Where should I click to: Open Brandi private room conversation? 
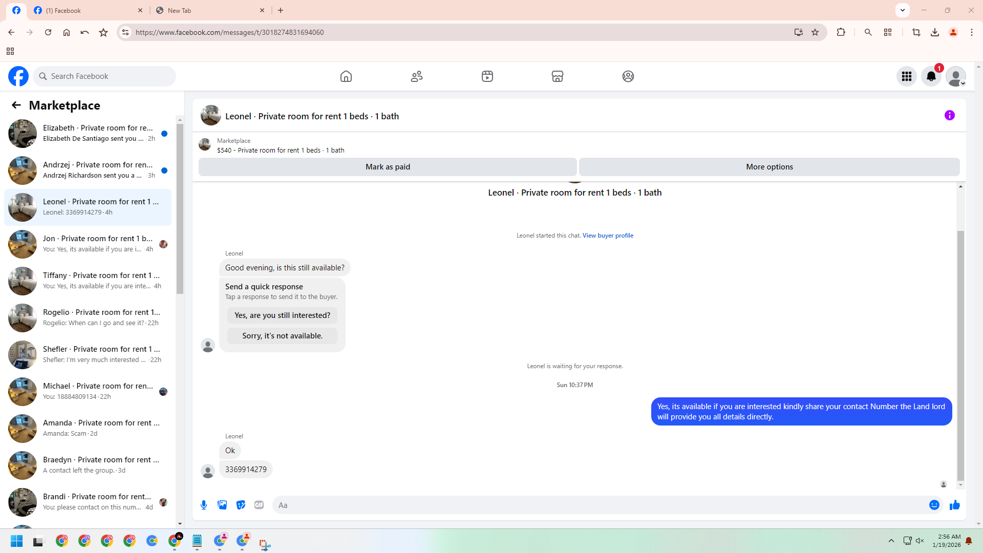(x=88, y=502)
